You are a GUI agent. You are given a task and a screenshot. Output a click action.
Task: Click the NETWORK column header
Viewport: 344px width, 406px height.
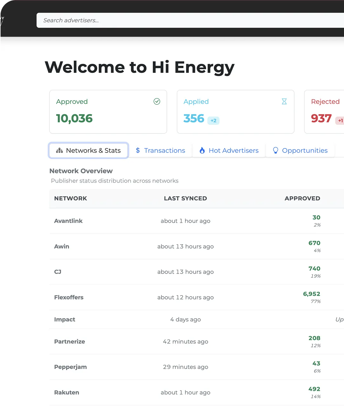(x=71, y=199)
